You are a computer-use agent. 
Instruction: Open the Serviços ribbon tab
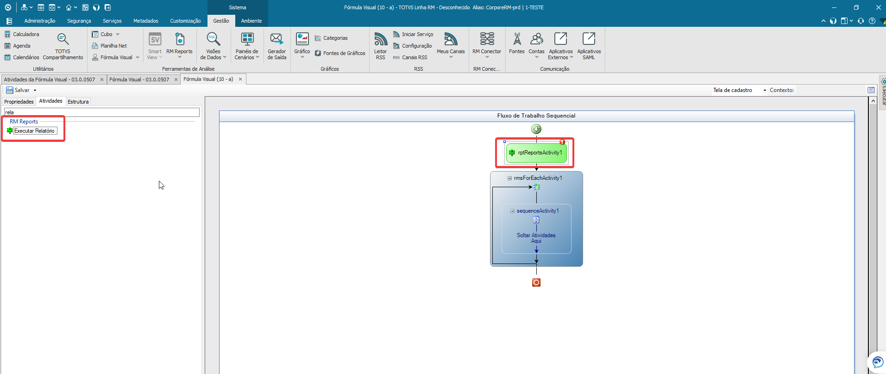pyautogui.click(x=112, y=21)
